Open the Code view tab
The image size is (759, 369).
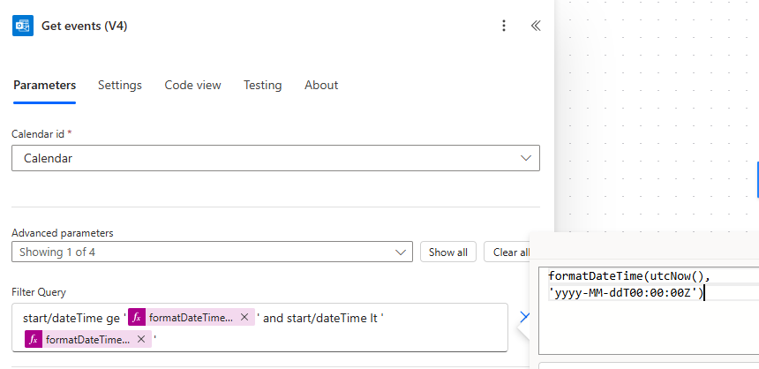pos(192,86)
